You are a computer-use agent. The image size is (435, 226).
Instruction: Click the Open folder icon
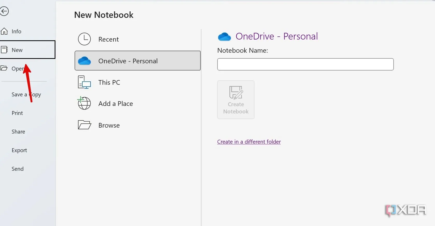4,68
